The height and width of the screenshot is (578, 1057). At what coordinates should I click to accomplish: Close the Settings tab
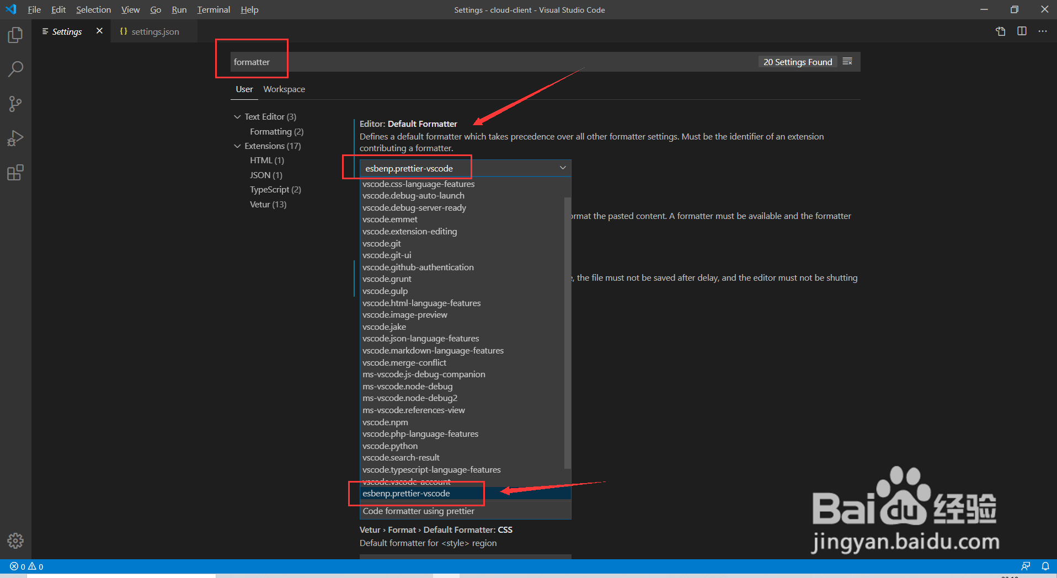pos(99,31)
